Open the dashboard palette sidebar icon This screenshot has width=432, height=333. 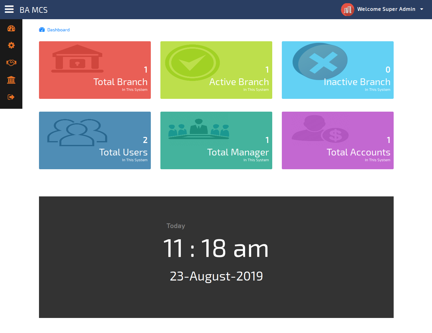pos(11,28)
